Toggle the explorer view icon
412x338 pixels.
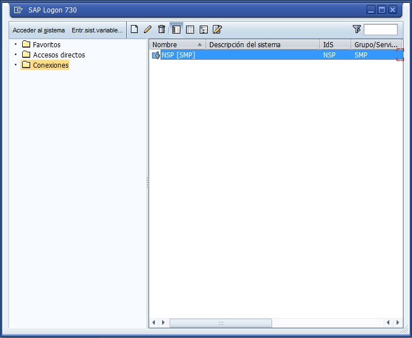coord(176,30)
